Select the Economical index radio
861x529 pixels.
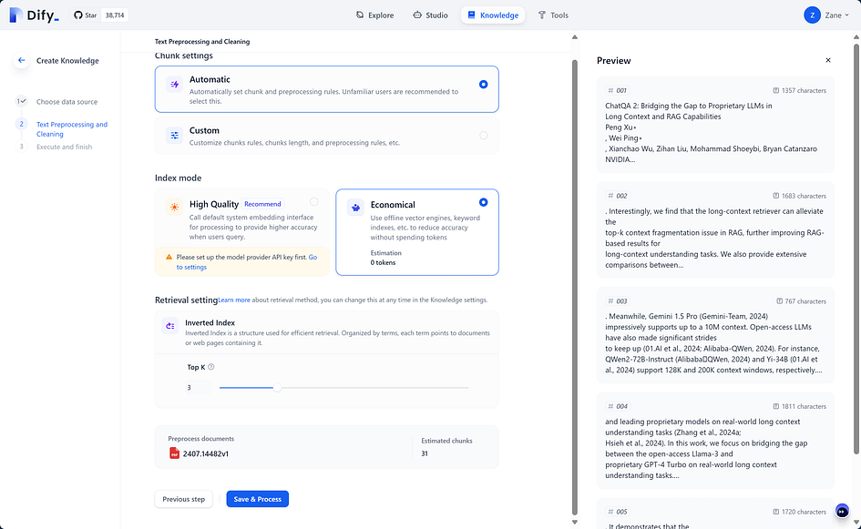pos(483,202)
